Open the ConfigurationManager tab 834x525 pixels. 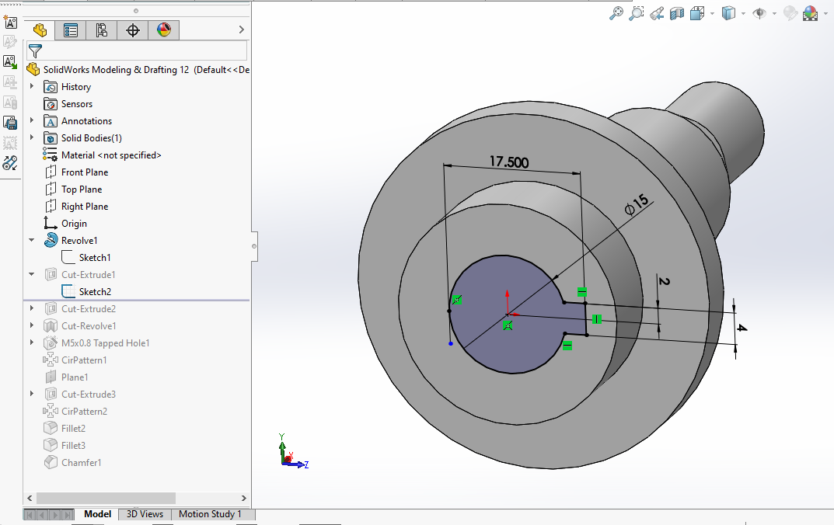pos(102,30)
